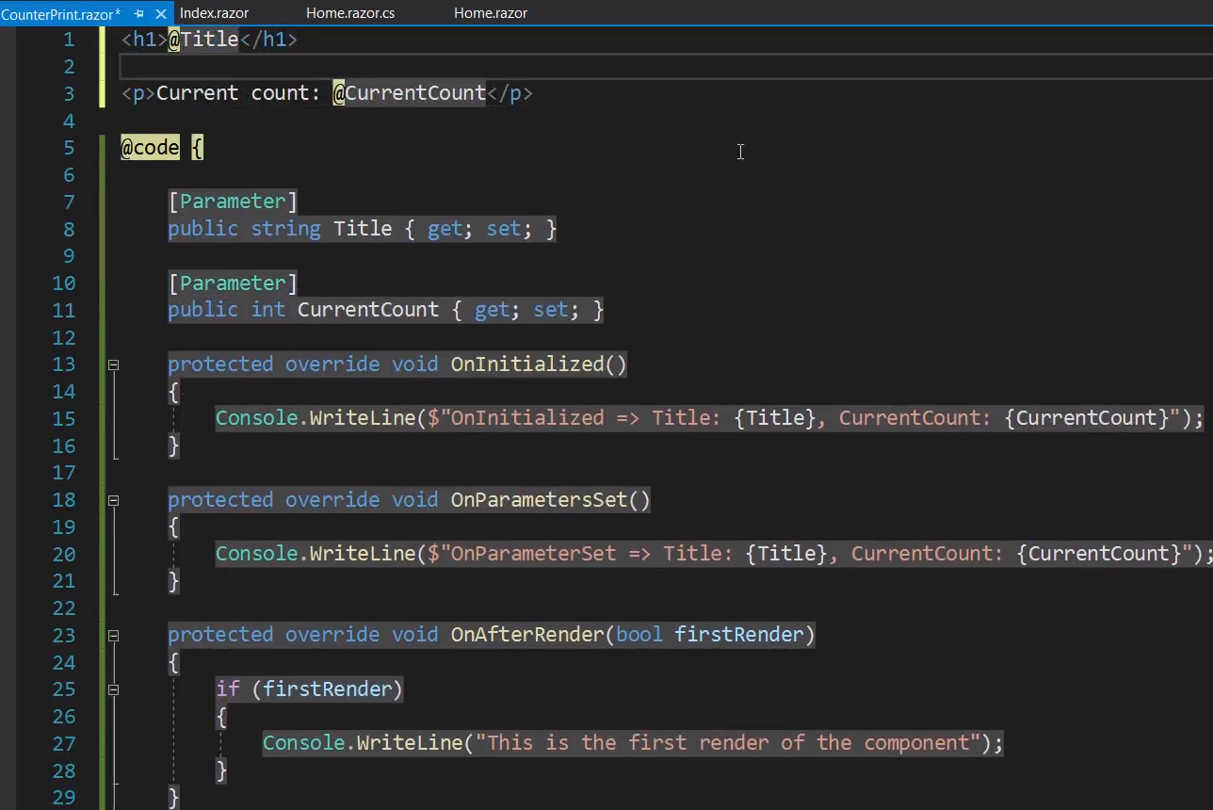Collapse the if (firstRender) block
This screenshot has height=810, width=1213.
113,689
